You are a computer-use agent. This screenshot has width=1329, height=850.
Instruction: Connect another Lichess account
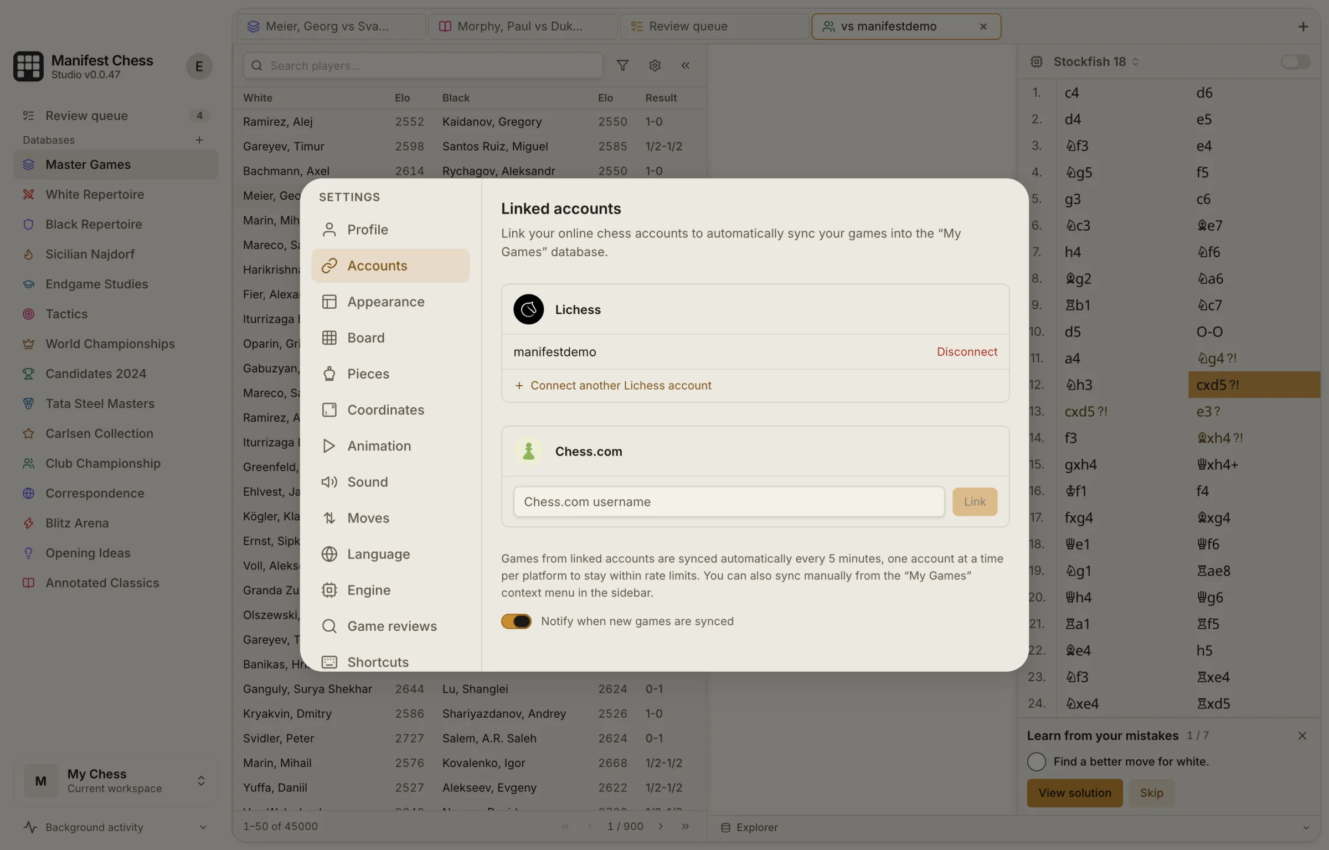click(613, 386)
